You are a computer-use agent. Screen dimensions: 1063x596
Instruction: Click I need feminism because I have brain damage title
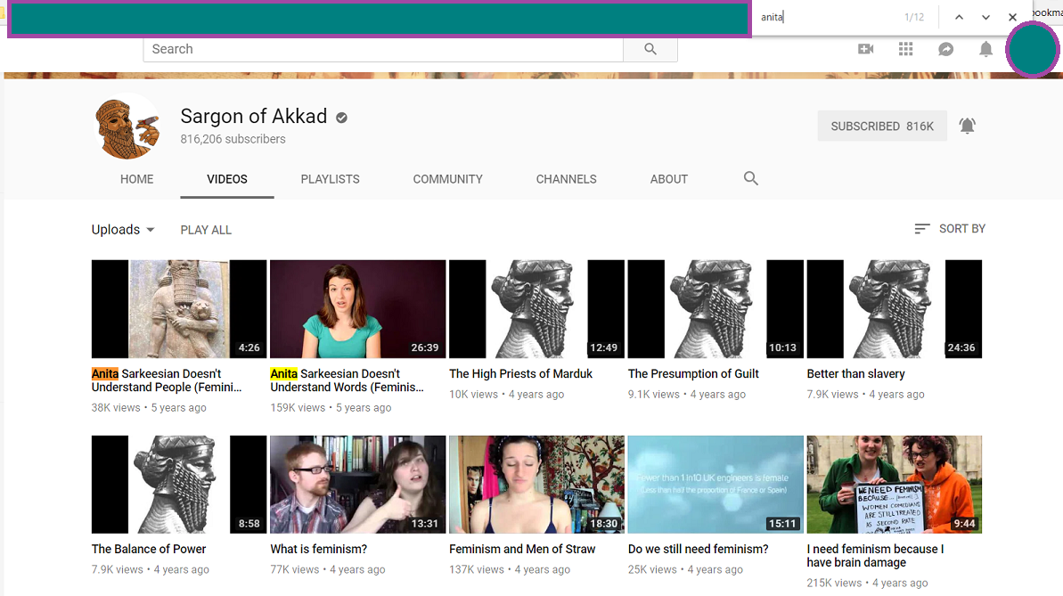[875, 556]
